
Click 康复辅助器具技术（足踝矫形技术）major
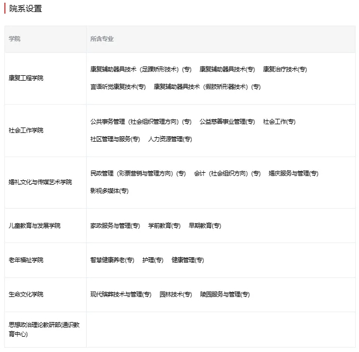(141, 69)
